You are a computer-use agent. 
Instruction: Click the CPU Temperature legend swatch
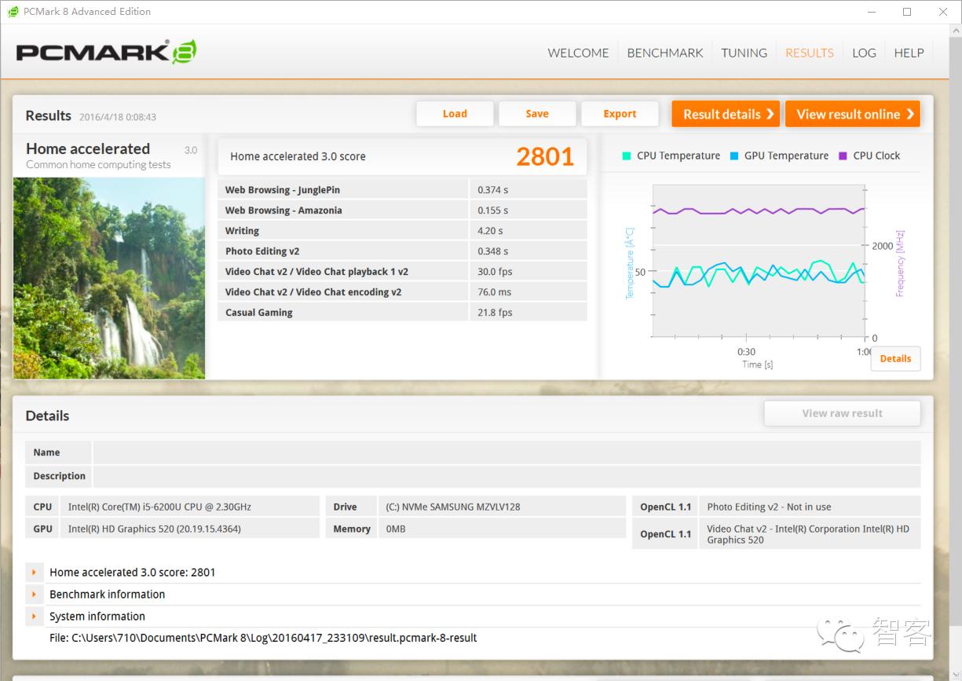pos(627,156)
